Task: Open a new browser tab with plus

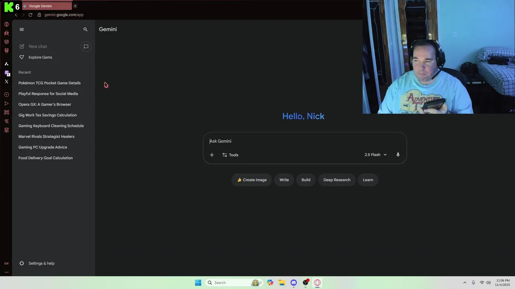Action: [x=75, y=6]
